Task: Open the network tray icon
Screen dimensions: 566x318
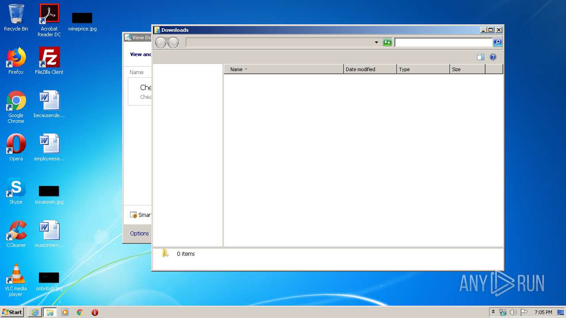Action: (503, 312)
